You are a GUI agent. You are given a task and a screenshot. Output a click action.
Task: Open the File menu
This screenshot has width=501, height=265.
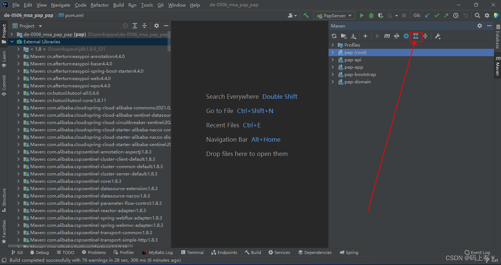coord(16,5)
